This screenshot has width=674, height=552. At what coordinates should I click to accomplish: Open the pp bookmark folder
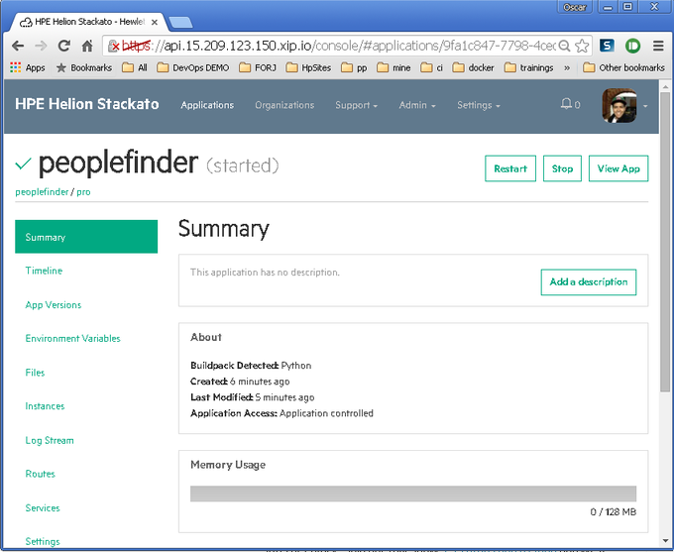[354, 67]
